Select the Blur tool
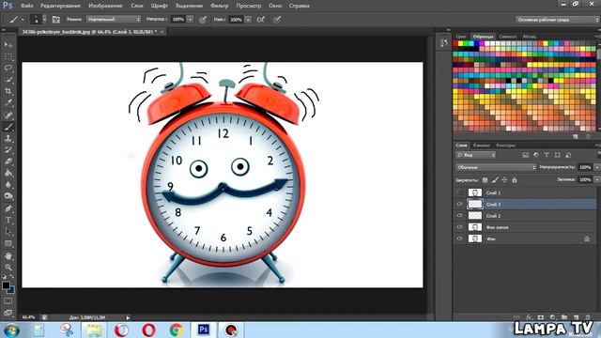 [8, 184]
